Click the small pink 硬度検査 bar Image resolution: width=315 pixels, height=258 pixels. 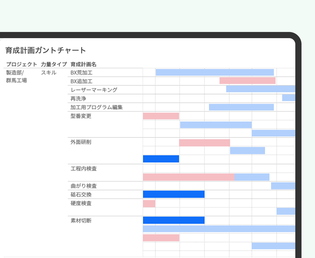click(x=149, y=204)
